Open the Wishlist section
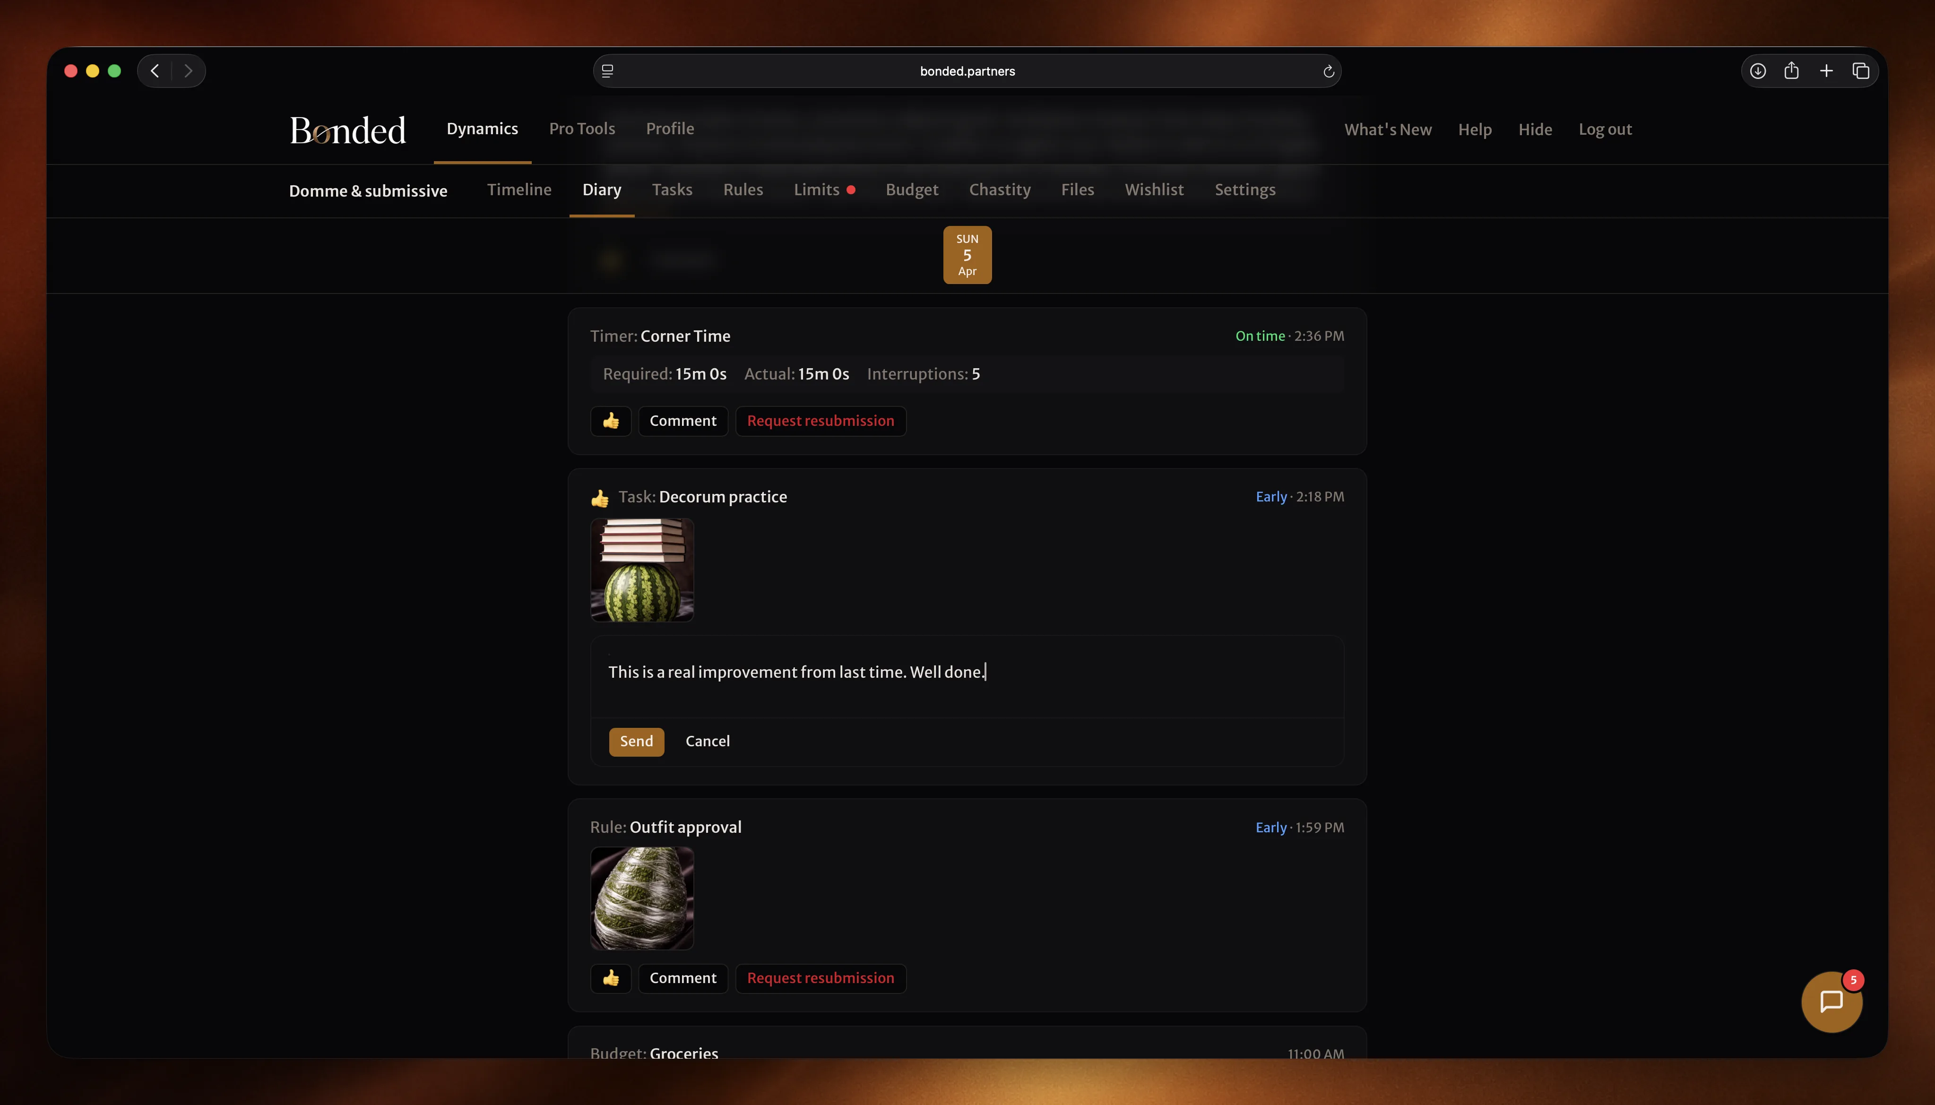1935x1105 pixels. point(1154,190)
